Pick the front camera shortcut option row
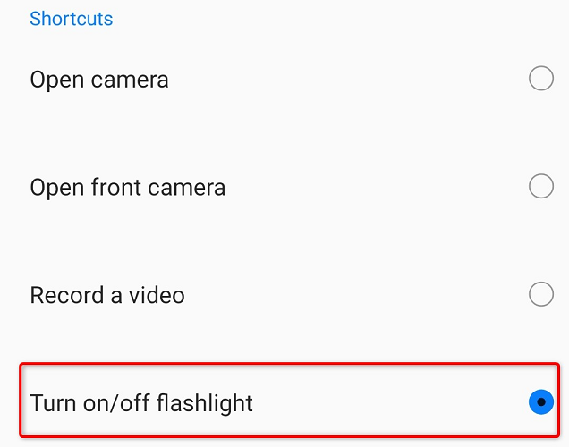The height and width of the screenshot is (447, 569). pos(286,188)
